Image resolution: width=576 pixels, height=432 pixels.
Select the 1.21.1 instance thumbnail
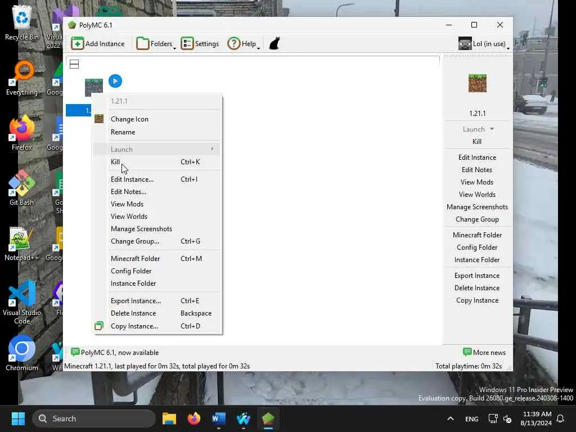tap(94, 87)
